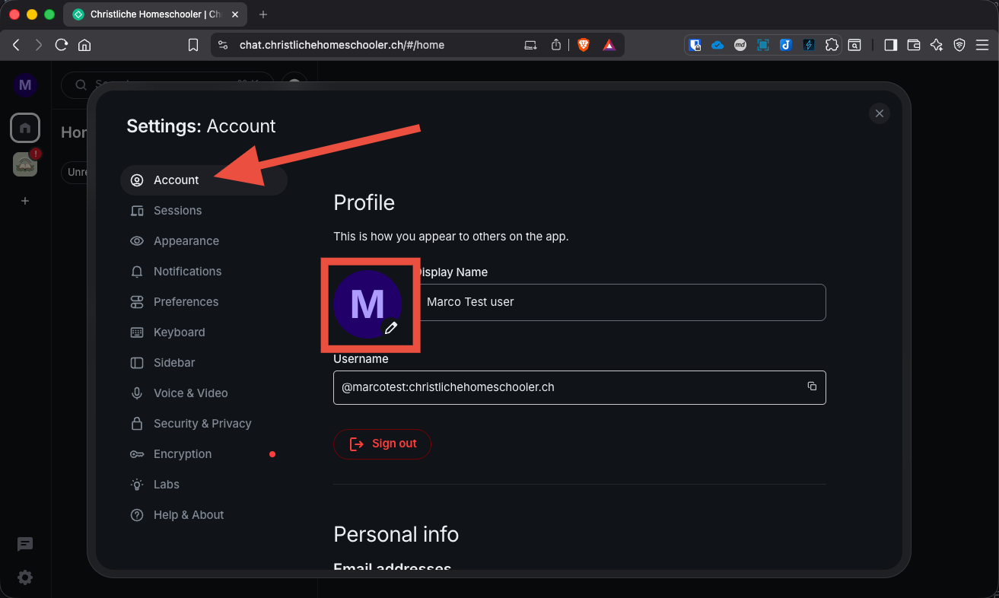Open Keyboard settings
Viewport: 999px width, 598px height.
[x=203, y=332]
